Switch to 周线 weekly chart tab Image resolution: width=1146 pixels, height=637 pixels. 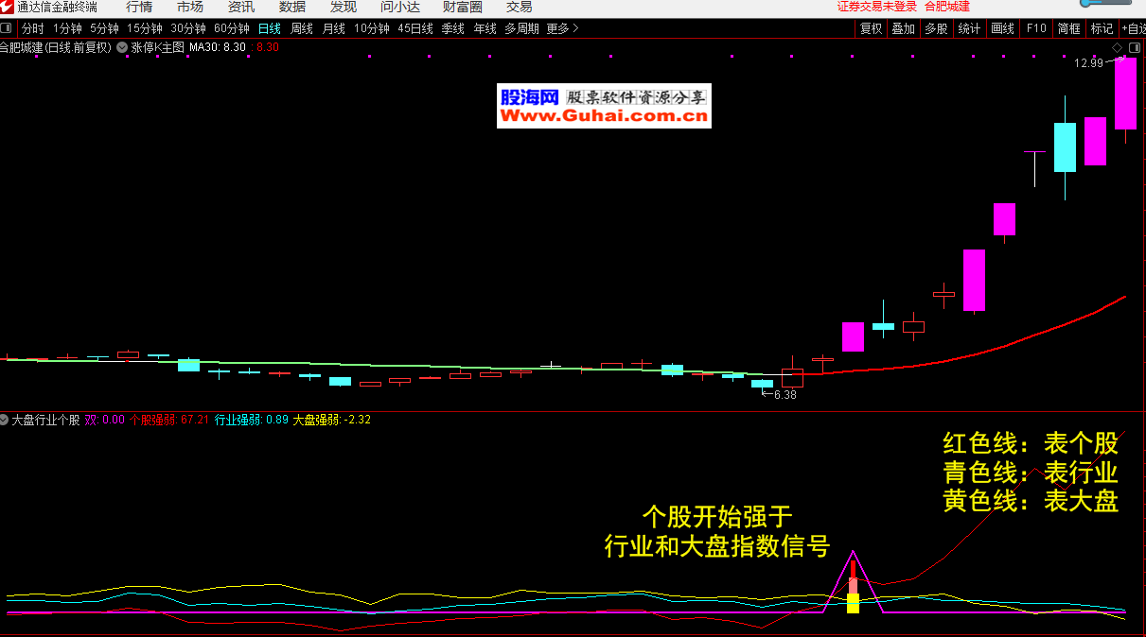301,28
